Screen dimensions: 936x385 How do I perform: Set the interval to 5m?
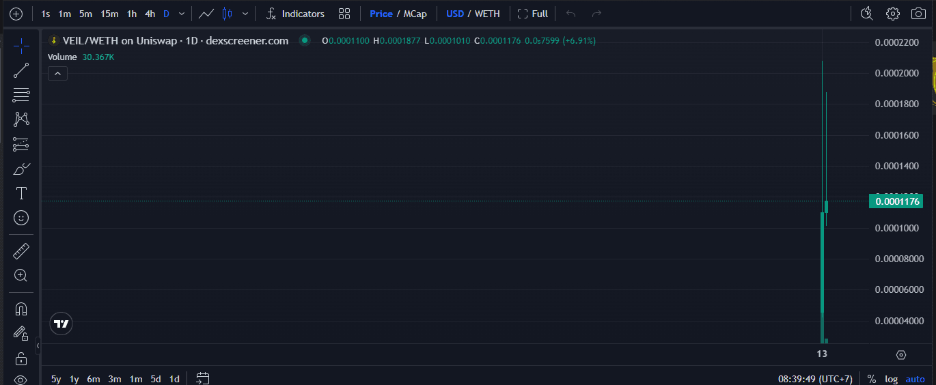(x=85, y=14)
